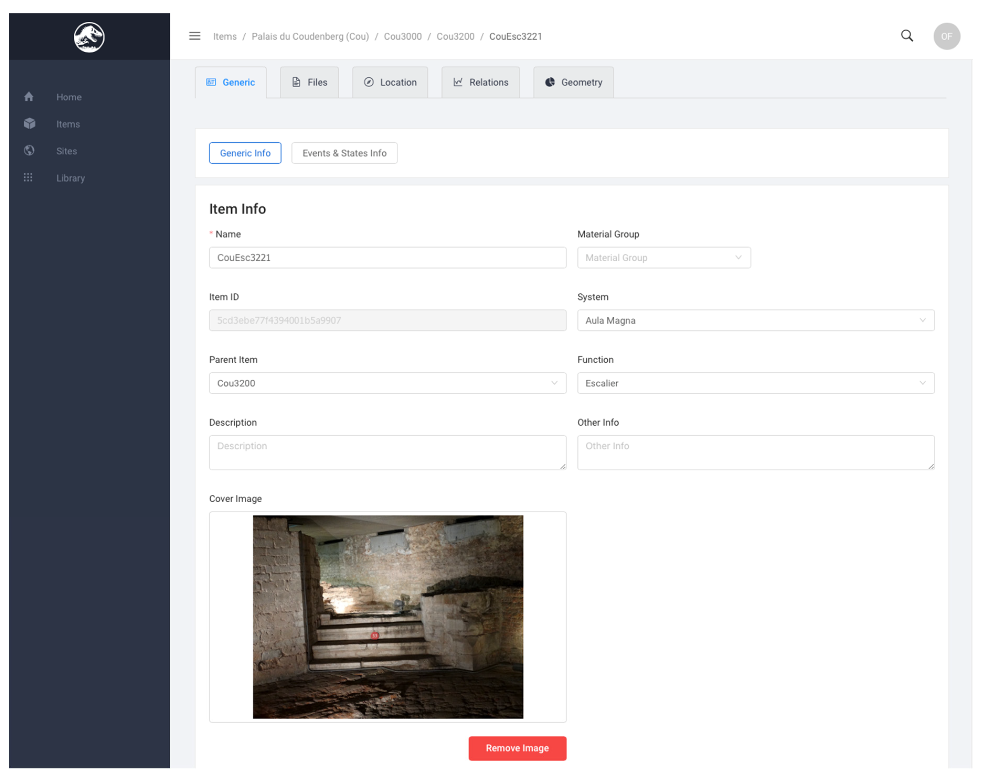Click the staircase cover image thumbnail
983x781 pixels.
click(388, 617)
